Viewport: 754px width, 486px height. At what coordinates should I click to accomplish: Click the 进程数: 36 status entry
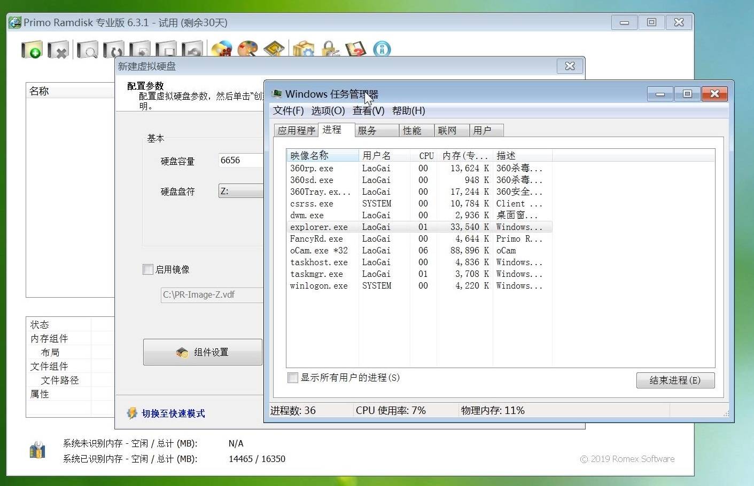[x=293, y=410]
